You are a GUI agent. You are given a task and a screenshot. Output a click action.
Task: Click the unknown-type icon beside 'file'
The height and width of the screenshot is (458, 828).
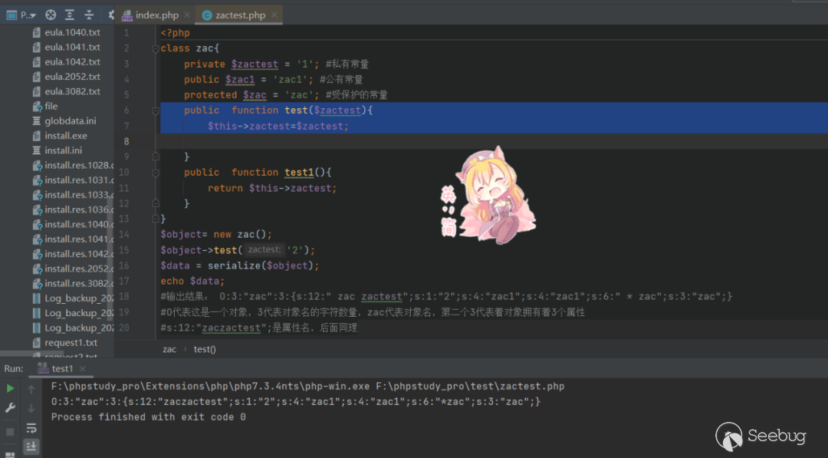[x=37, y=107]
